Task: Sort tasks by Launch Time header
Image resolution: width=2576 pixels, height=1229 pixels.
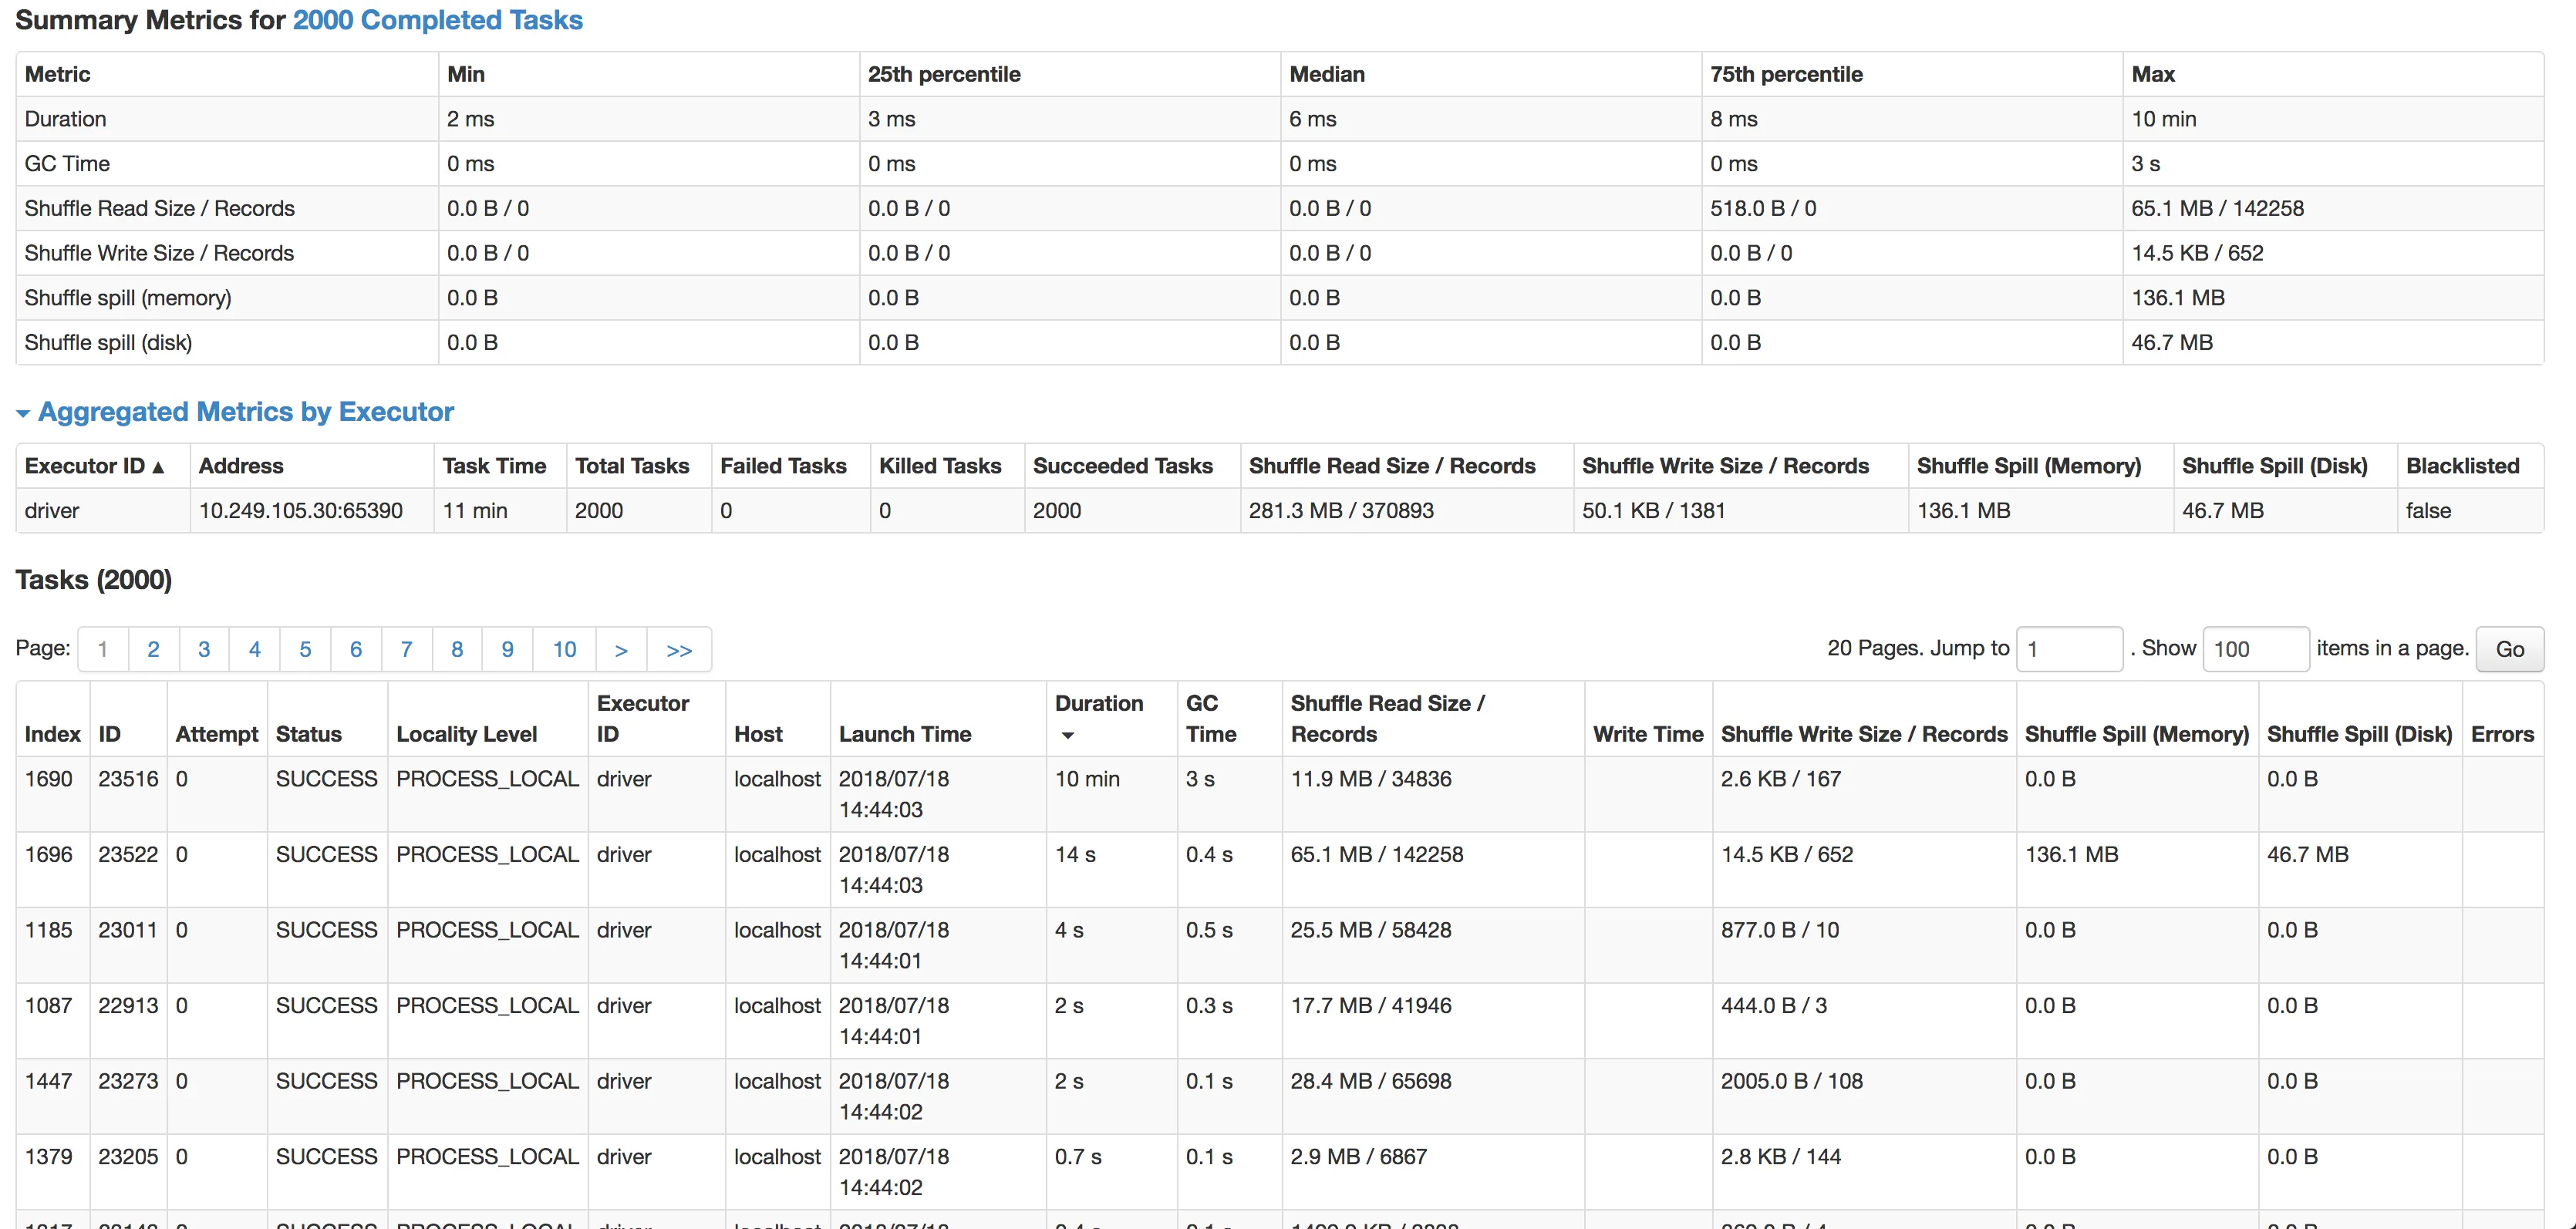Action: pyautogui.click(x=904, y=734)
